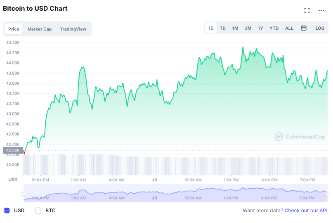Viewport: 333px width, 223px height.
Task: Choose 3M time range
Action: click(x=248, y=28)
